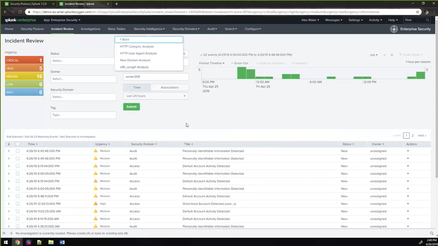Select New Domain Analysis menu item
This screenshot has width=438, height=246.
[x=135, y=61]
